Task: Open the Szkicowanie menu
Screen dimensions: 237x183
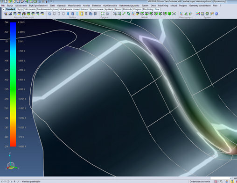Action: [21, 6]
